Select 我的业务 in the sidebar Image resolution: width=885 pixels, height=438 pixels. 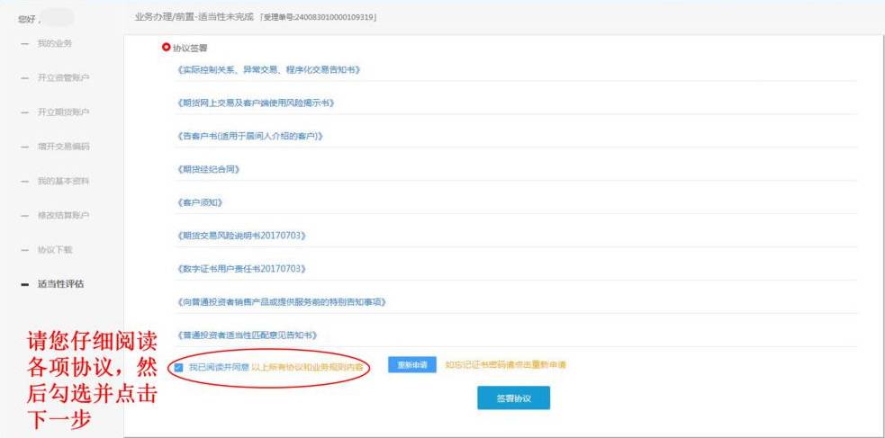point(55,43)
